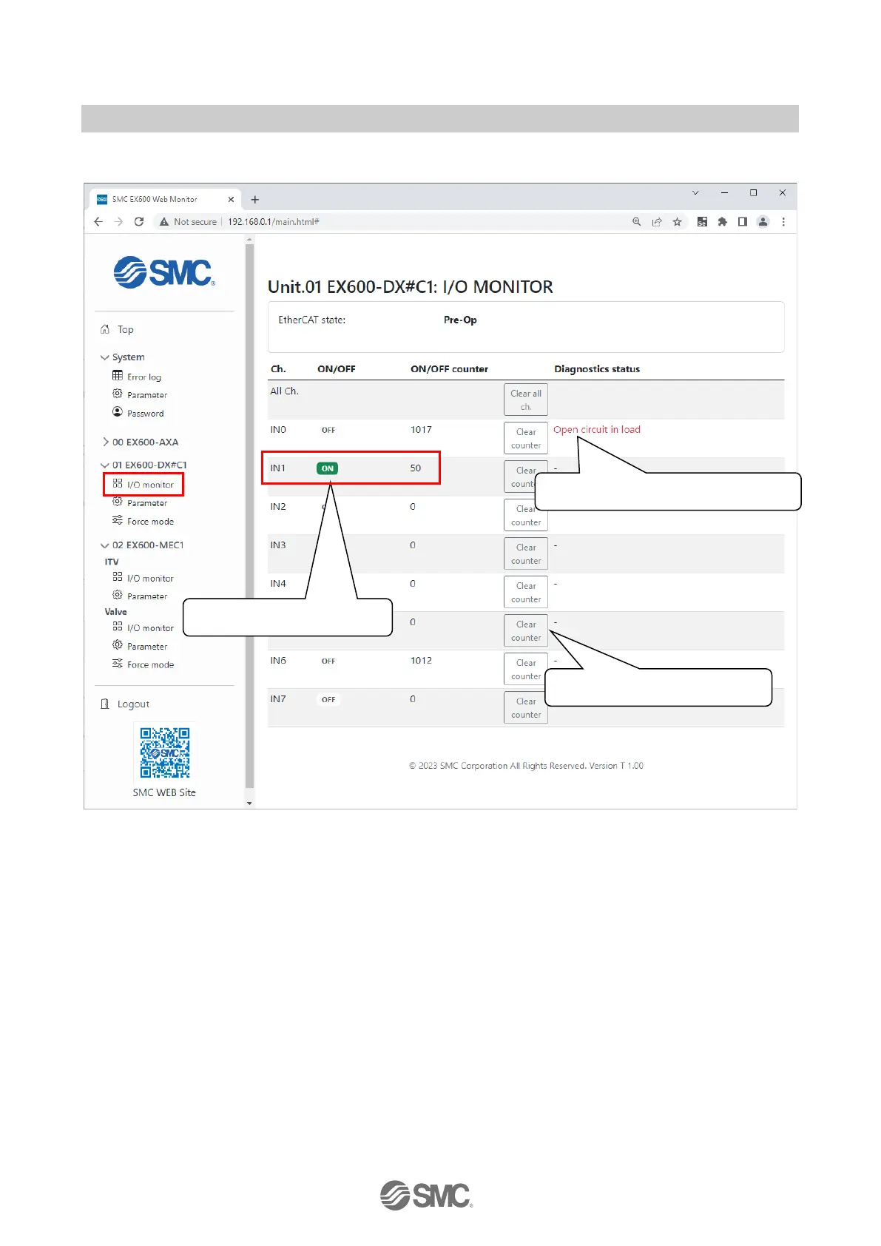The width and height of the screenshot is (881, 1246).
Task: Toggle the browser side panel icon
Action: (x=743, y=221)
